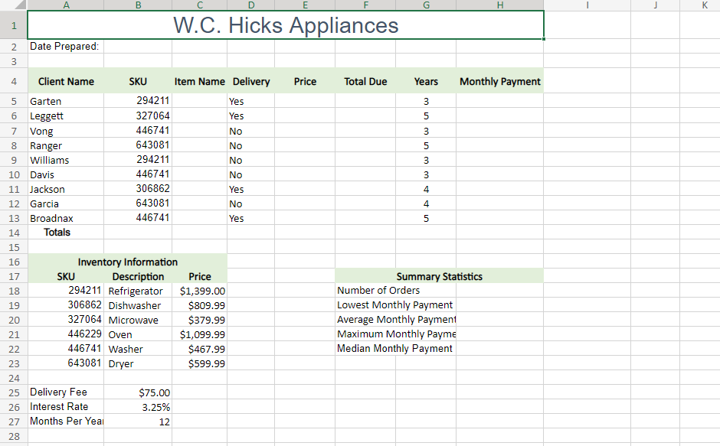This screenshot has width=720, height=446.
Task: Select the Client Name header cell
Action: 66,81
